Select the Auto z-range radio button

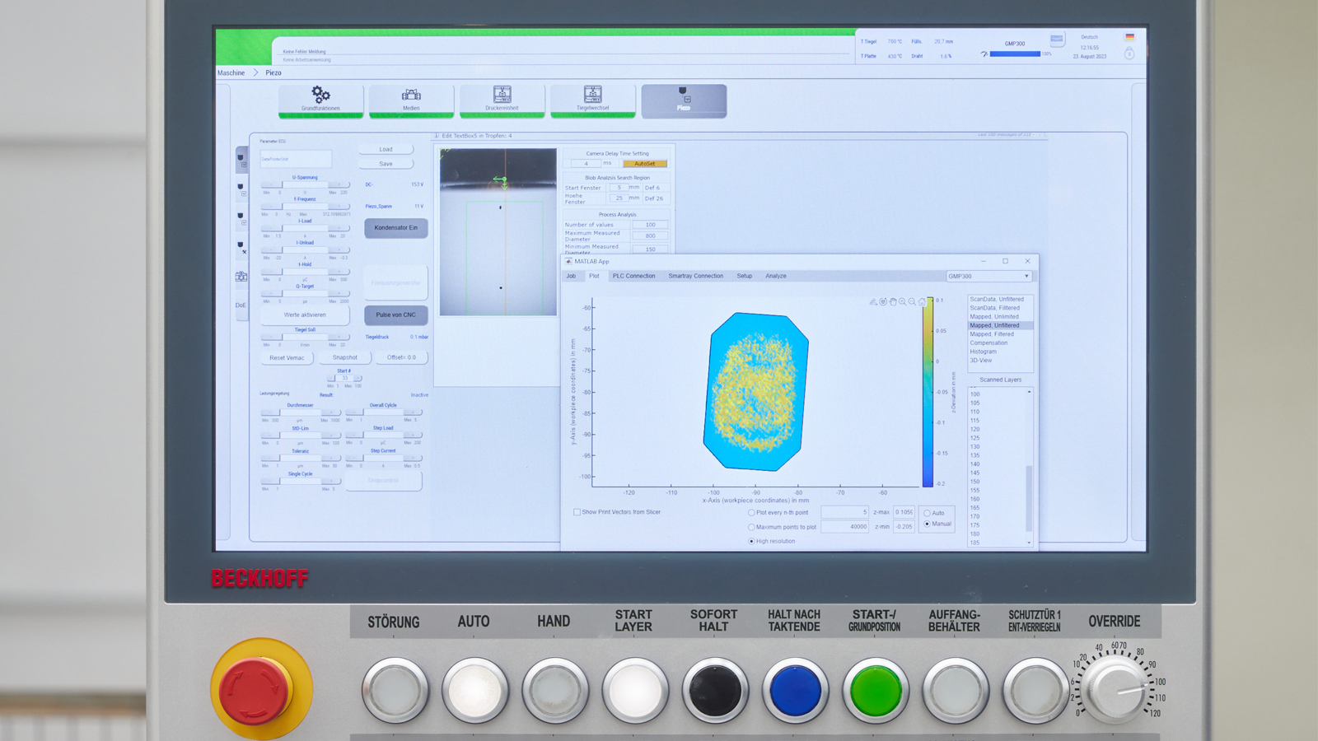click(x=928, y=513)
